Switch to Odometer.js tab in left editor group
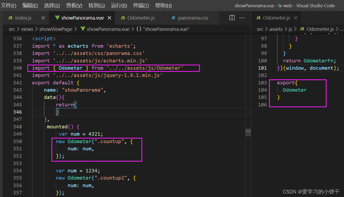Screen dimensions: 344x197 (x=141, y=18)
